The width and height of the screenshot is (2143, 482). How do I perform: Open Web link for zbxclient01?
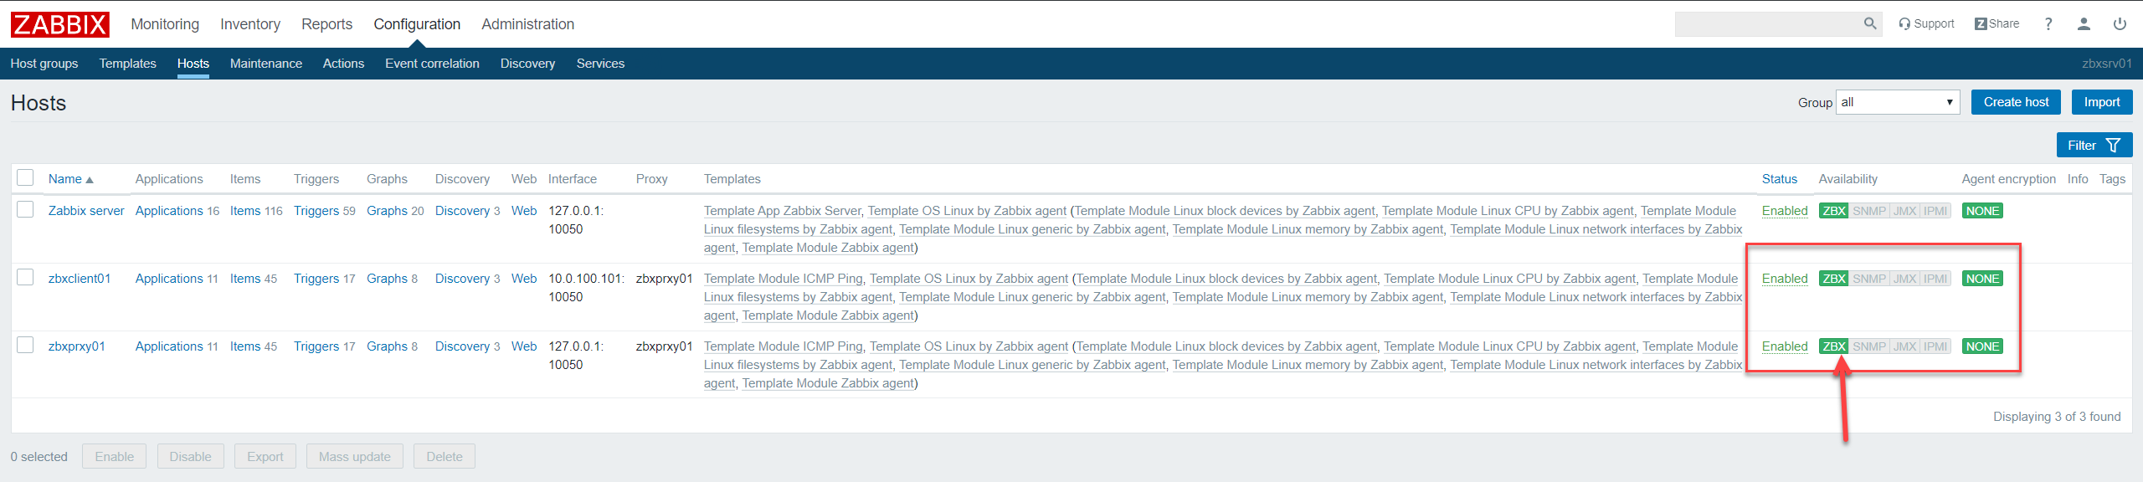point(524,279)
